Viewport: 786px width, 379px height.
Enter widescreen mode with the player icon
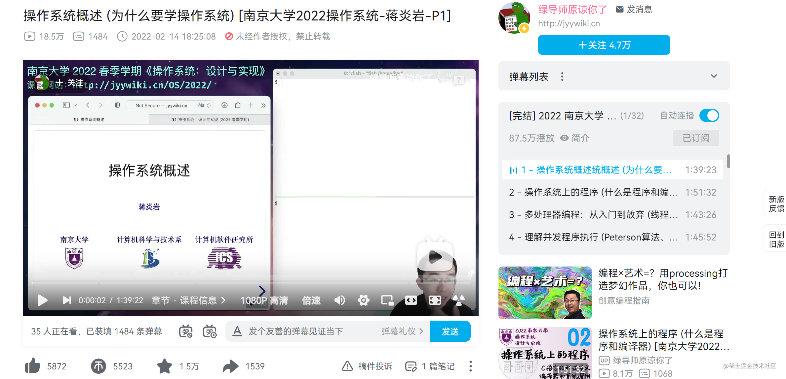411,300
